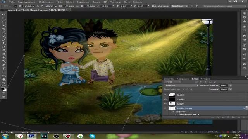
Task: Select the Crop tool
Action: 3,29
